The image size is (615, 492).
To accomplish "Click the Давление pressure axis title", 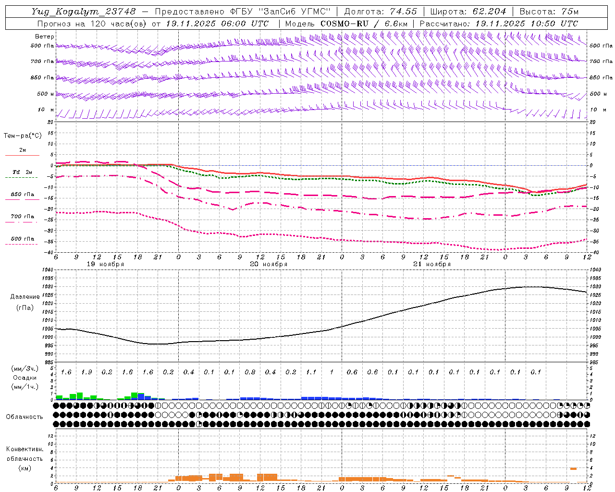I will point(25,297).
